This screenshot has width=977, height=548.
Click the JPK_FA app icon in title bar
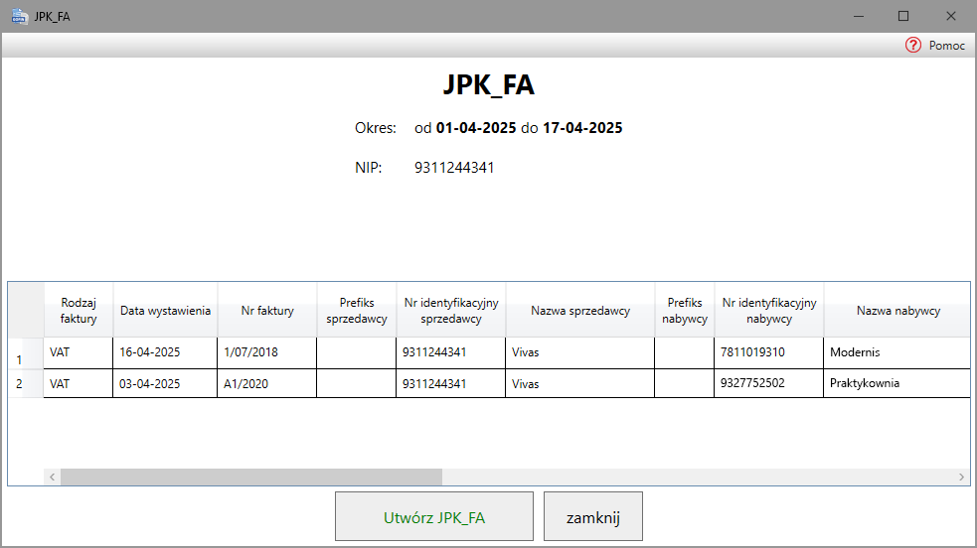coord(19,16)
